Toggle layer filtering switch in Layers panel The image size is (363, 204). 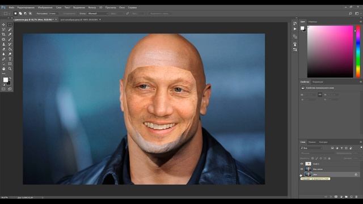point(361,147)
